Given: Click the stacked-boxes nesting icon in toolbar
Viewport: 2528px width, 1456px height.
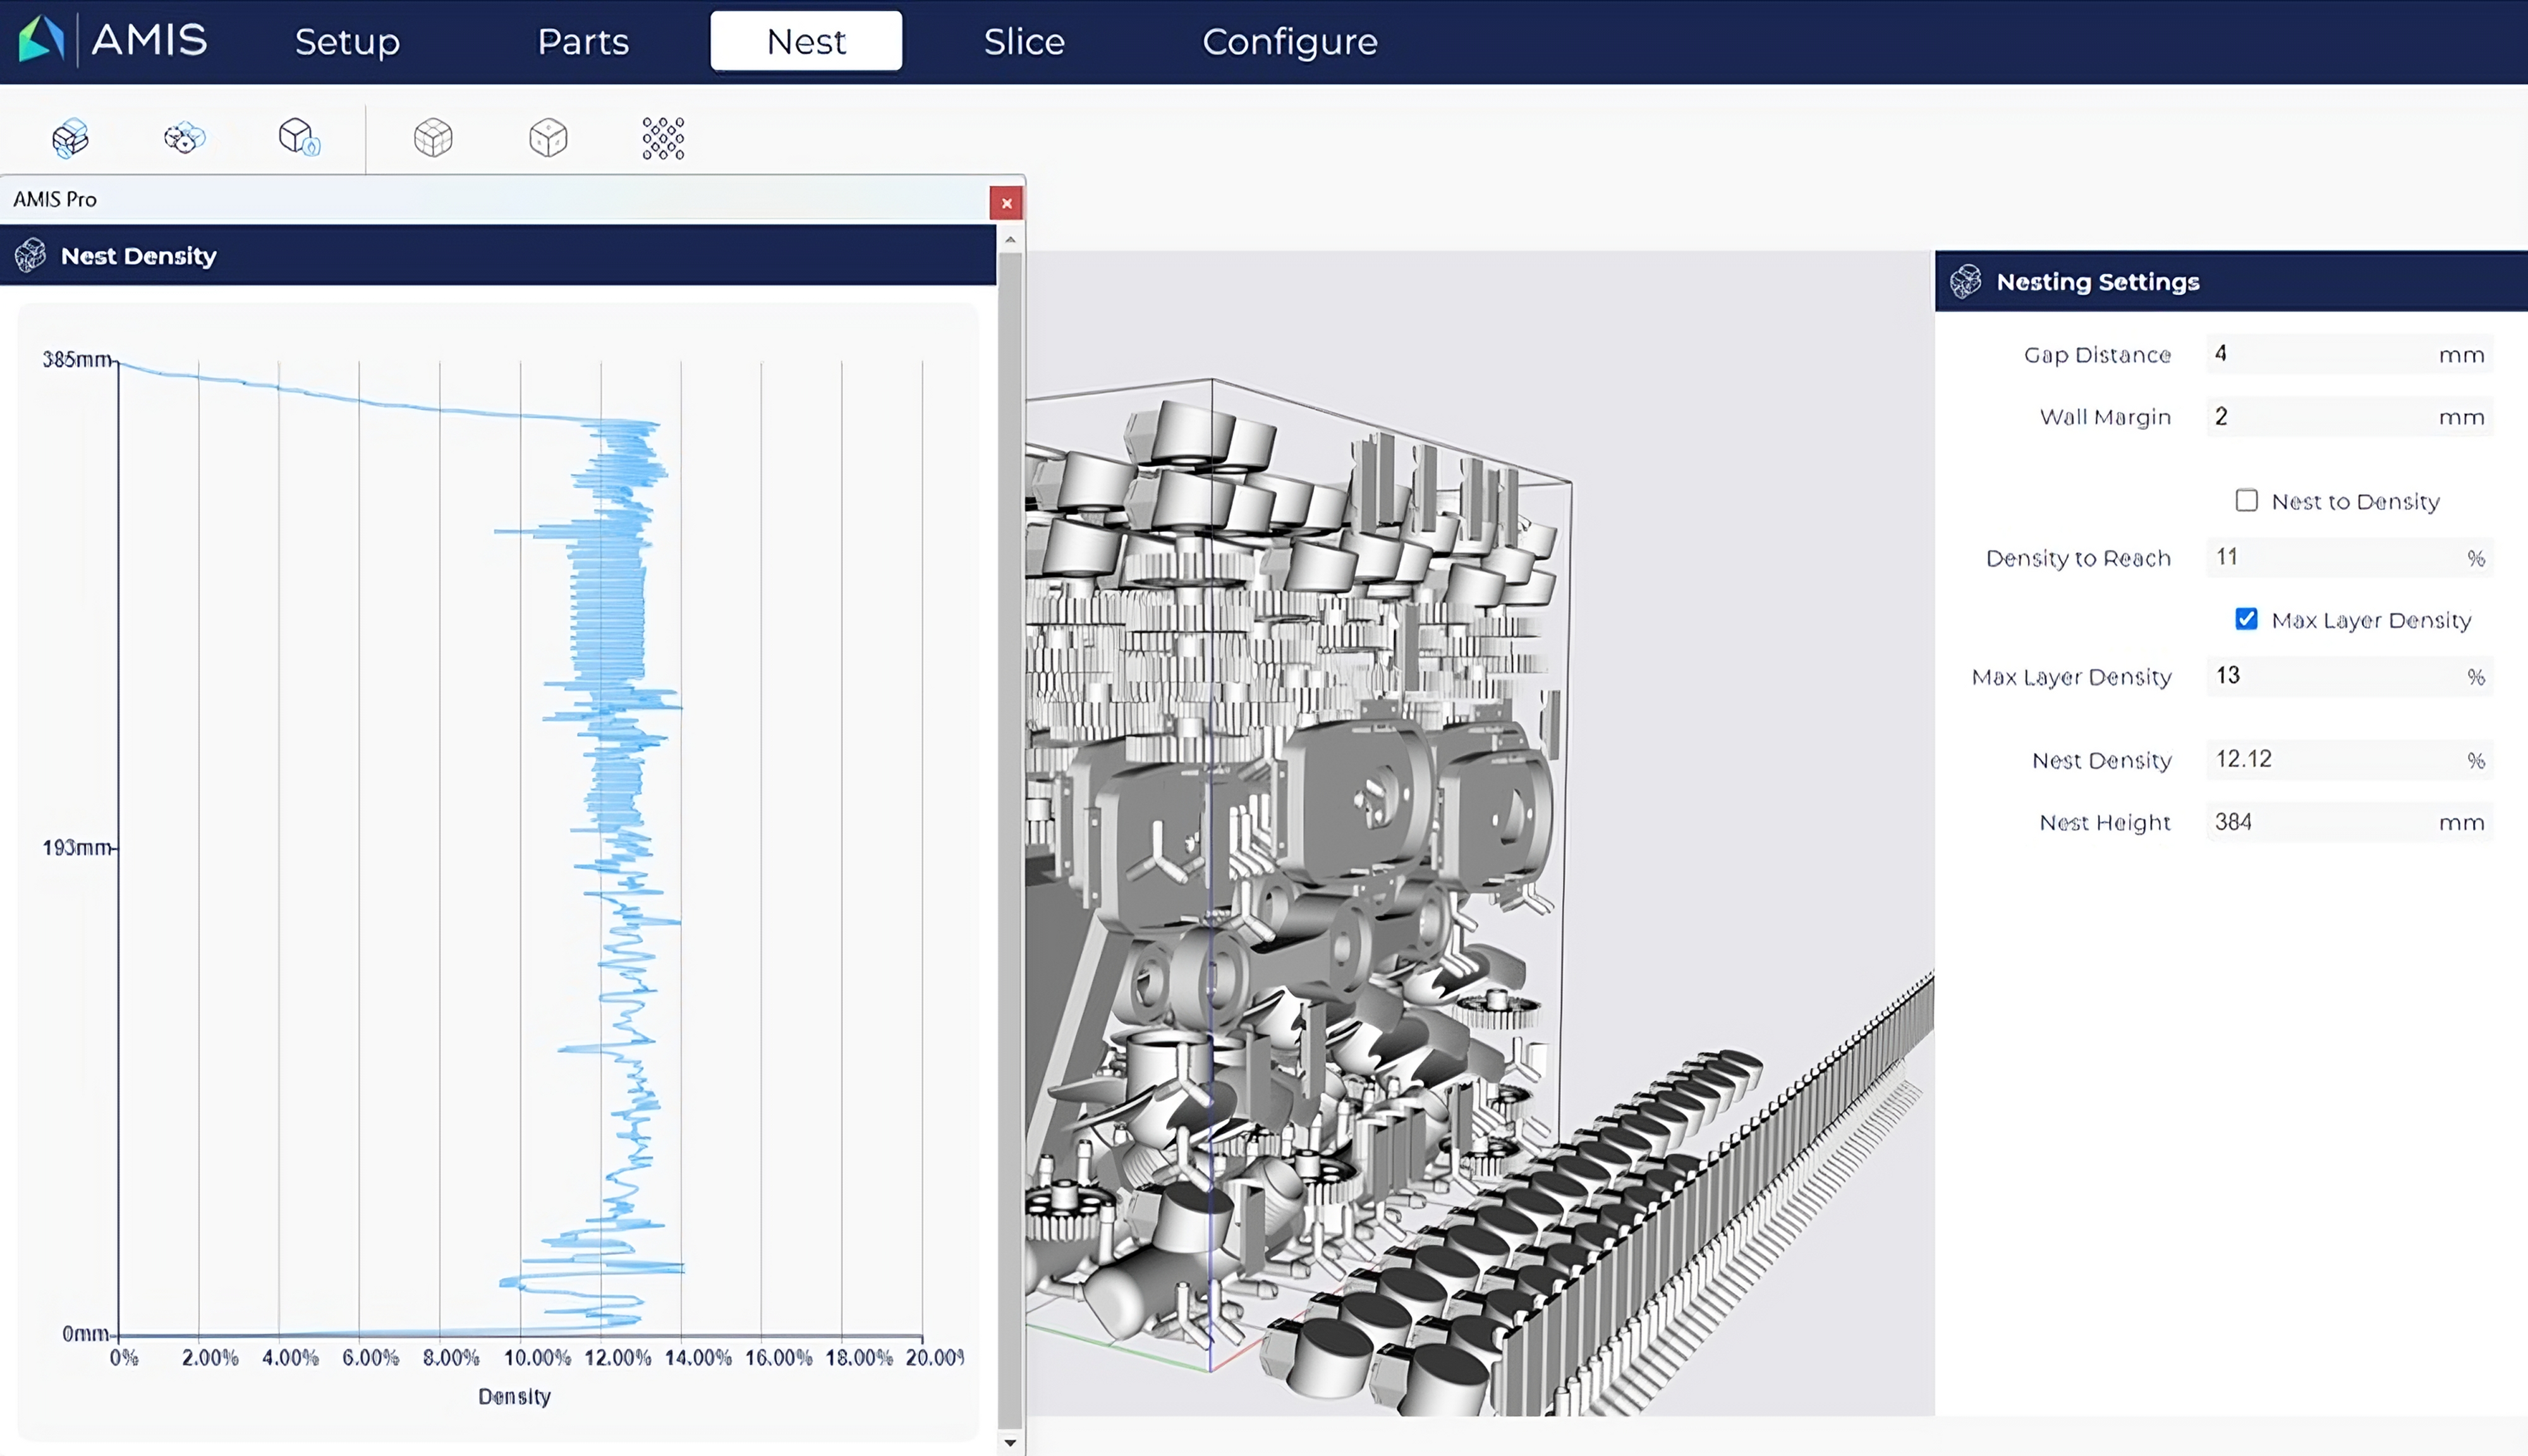Looking at the screenshot, I should tap(70, 138).
